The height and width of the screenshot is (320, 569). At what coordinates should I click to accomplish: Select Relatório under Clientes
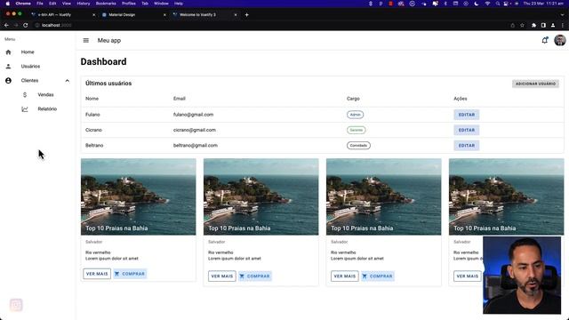coord(47,108)
